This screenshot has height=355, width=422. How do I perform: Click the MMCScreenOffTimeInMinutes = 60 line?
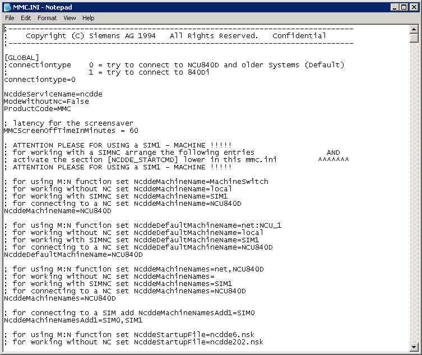[x=71, y=131]
